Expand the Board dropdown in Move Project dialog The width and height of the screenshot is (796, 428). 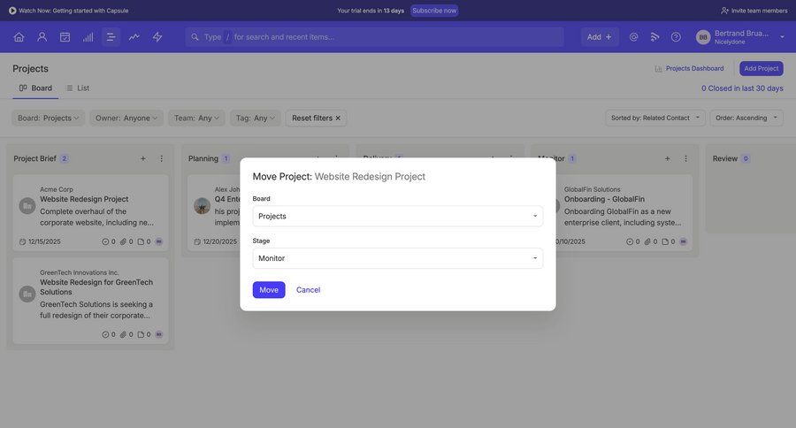tap(397, 216)
